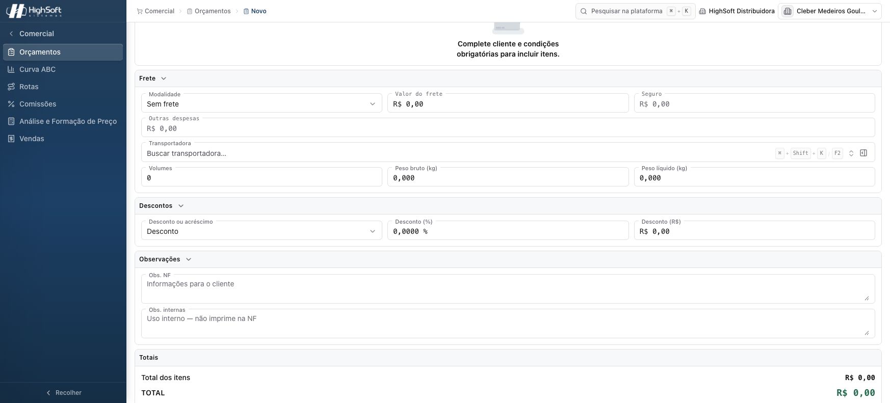The height and width of the screenshot is (403, 890).
Task: Click the up-down chevrons in Transportadora field
Action: click(x=851, y=153)
